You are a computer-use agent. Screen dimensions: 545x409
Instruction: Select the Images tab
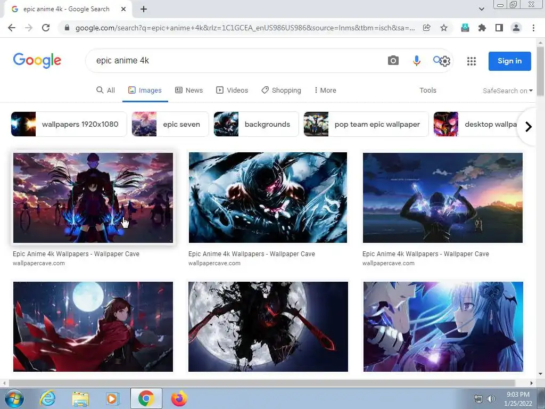pos(145,90)
